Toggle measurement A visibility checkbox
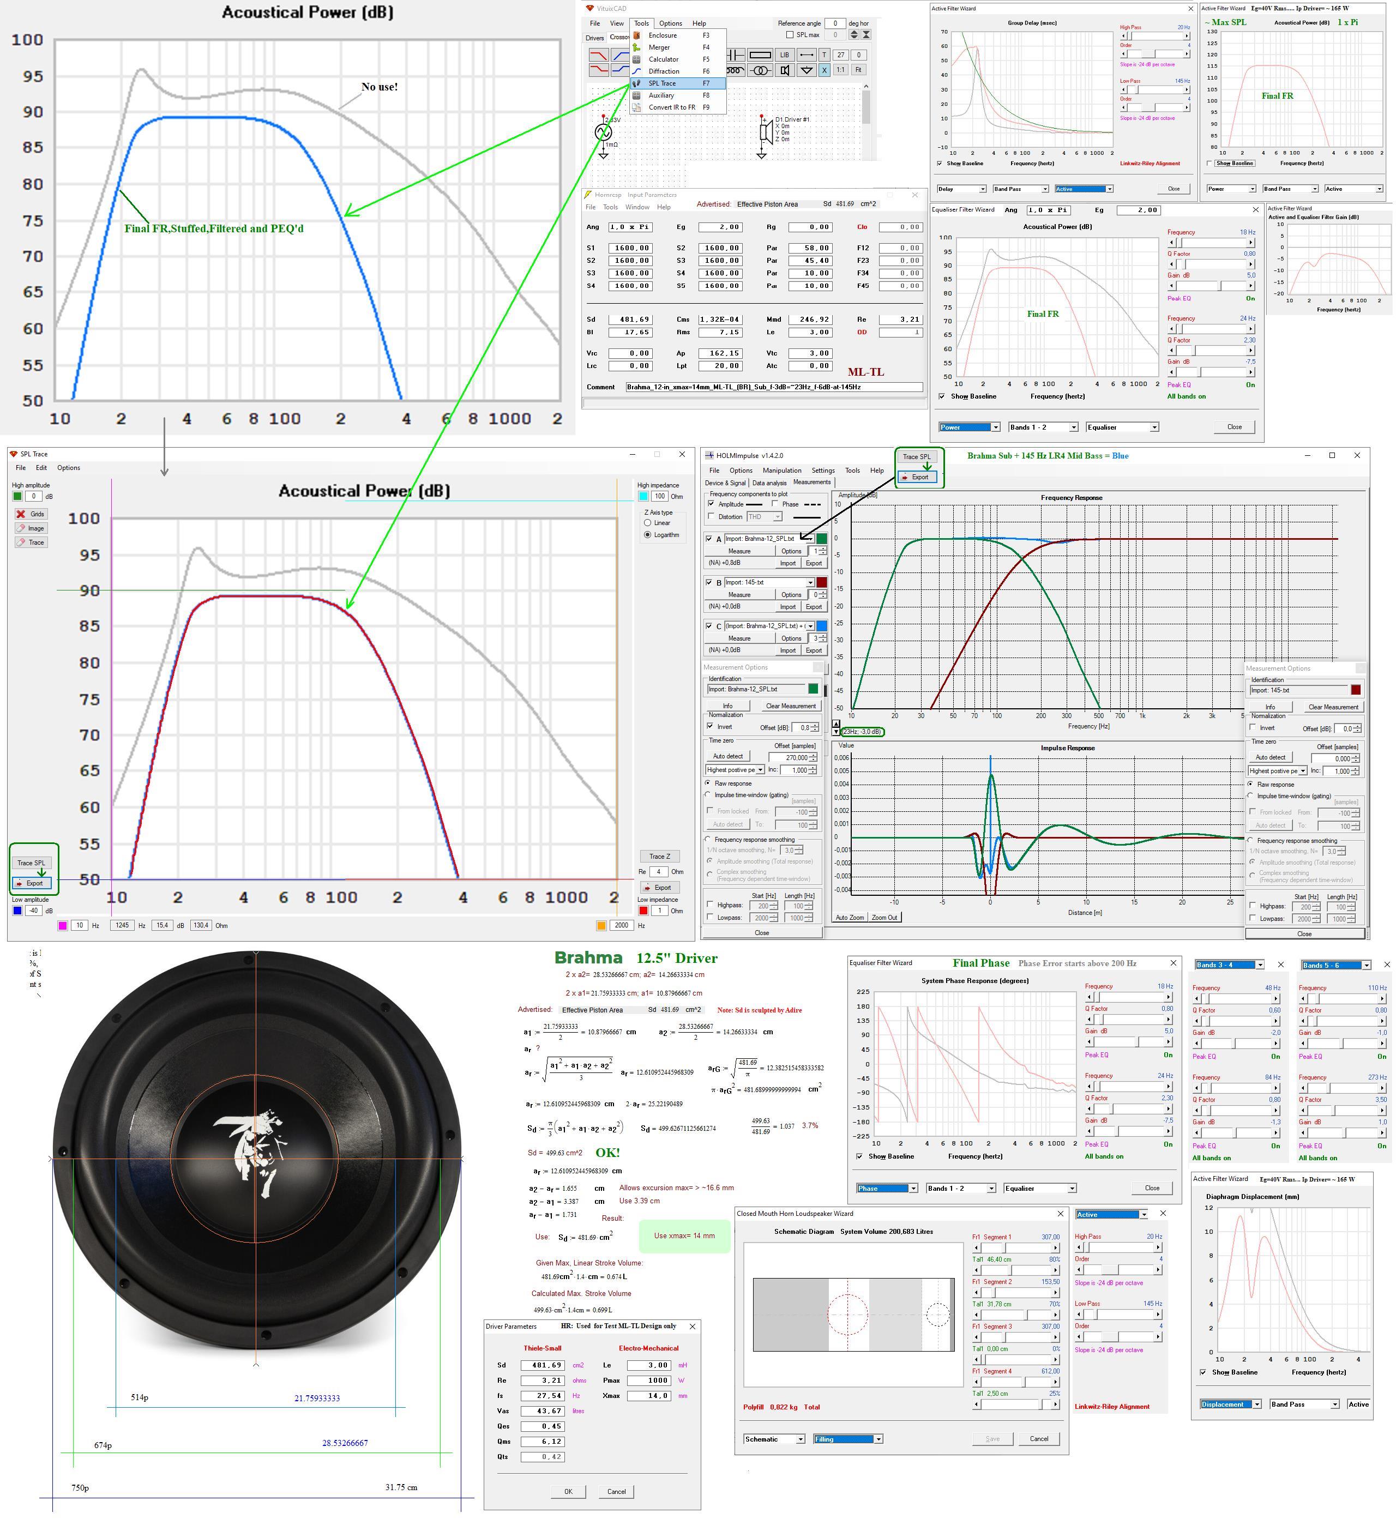 coord(709,539)
